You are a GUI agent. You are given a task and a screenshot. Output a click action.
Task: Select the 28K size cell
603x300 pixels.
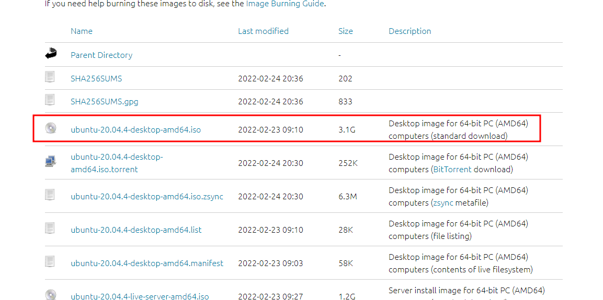(346, 230)
